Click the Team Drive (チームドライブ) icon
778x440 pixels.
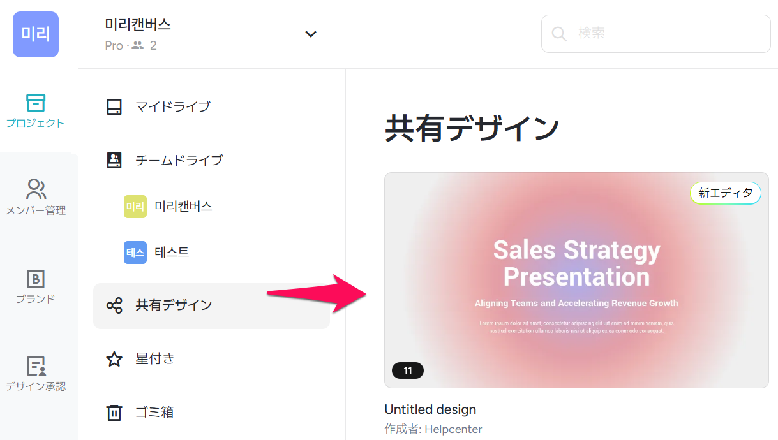[x=114, y=160]
